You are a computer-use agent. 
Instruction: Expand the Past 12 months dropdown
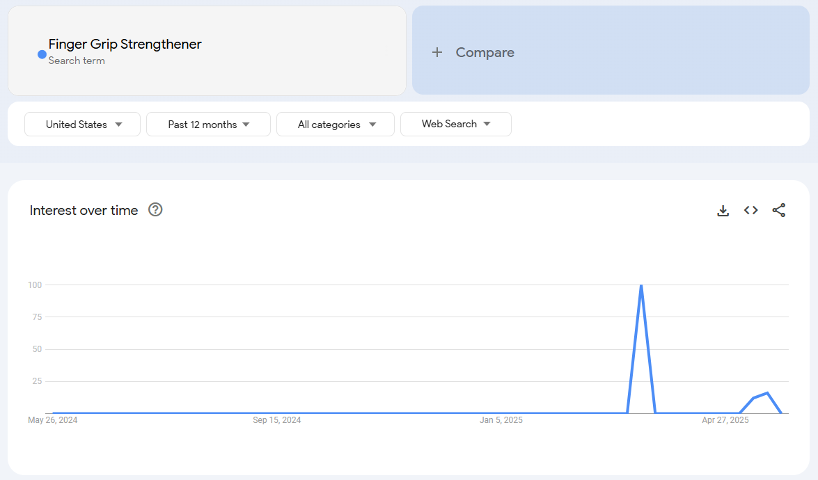[x=208, y=125]
